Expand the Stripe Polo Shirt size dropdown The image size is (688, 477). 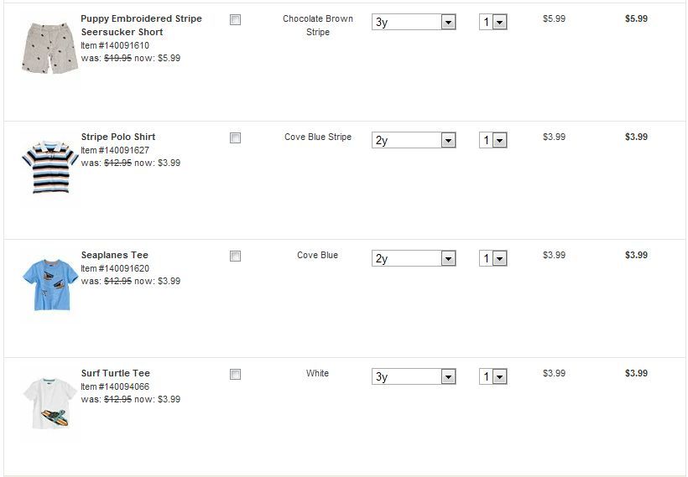click(x=414, y=141)
